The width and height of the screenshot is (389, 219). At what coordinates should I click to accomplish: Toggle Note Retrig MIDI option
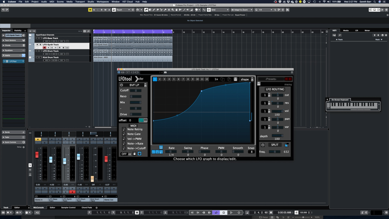124,129
